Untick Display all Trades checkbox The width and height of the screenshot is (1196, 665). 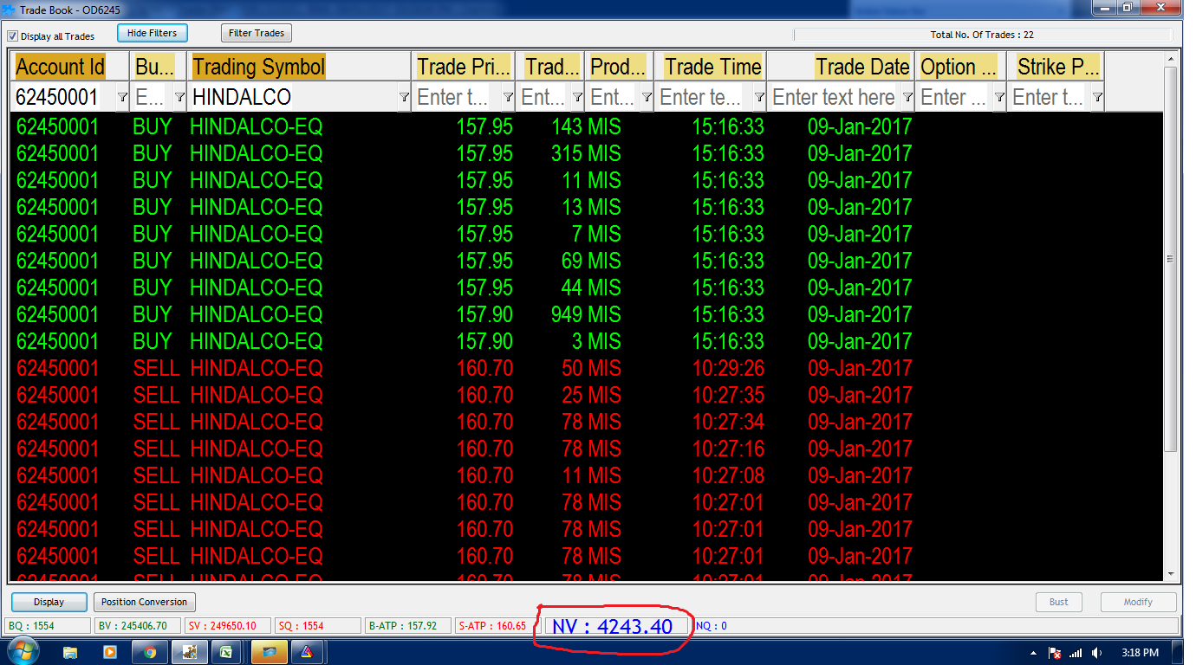[x=12, y=36]
